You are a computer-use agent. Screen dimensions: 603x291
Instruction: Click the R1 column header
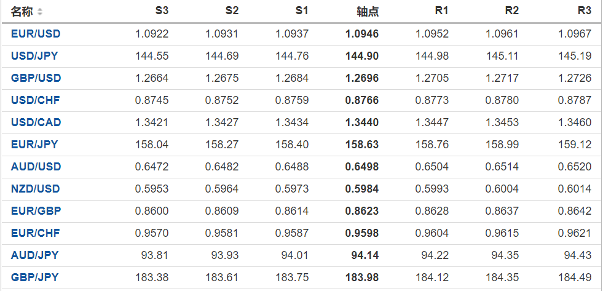[x=441, y=11]
